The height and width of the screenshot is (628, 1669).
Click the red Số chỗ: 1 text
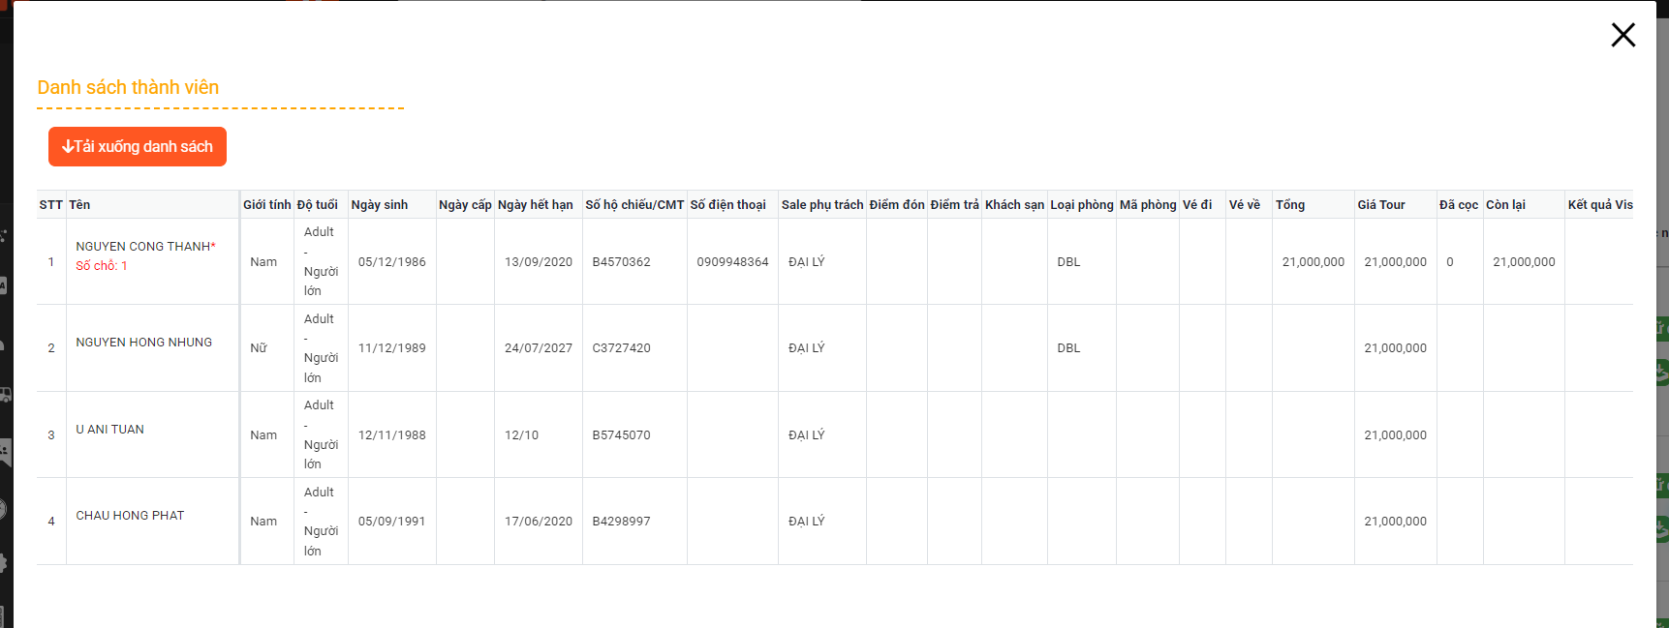(x=102, y=266)
